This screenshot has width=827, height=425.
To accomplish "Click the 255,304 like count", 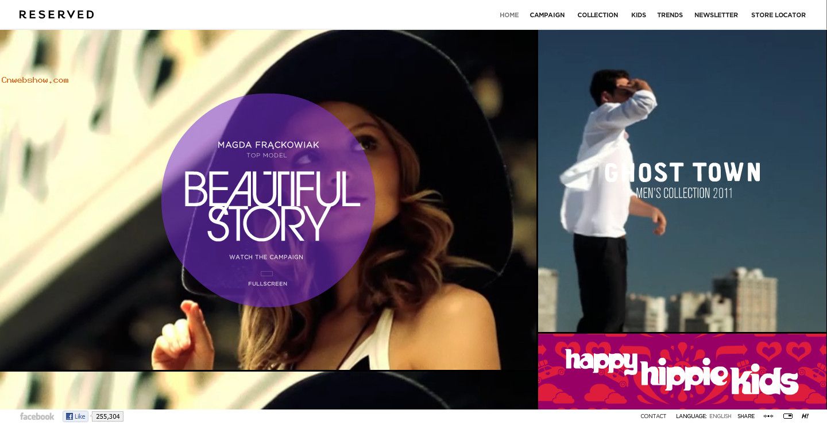I will 108,416.
